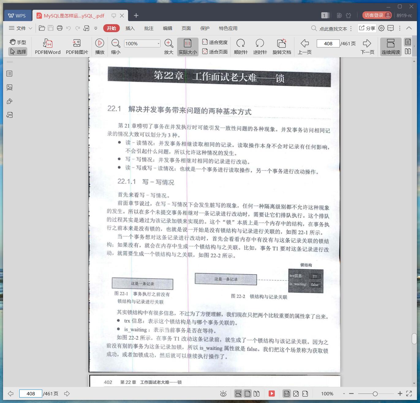420x403 pixels.
Task: Toggle 实际大小 actual size view
Action: (x=188, y=47)
